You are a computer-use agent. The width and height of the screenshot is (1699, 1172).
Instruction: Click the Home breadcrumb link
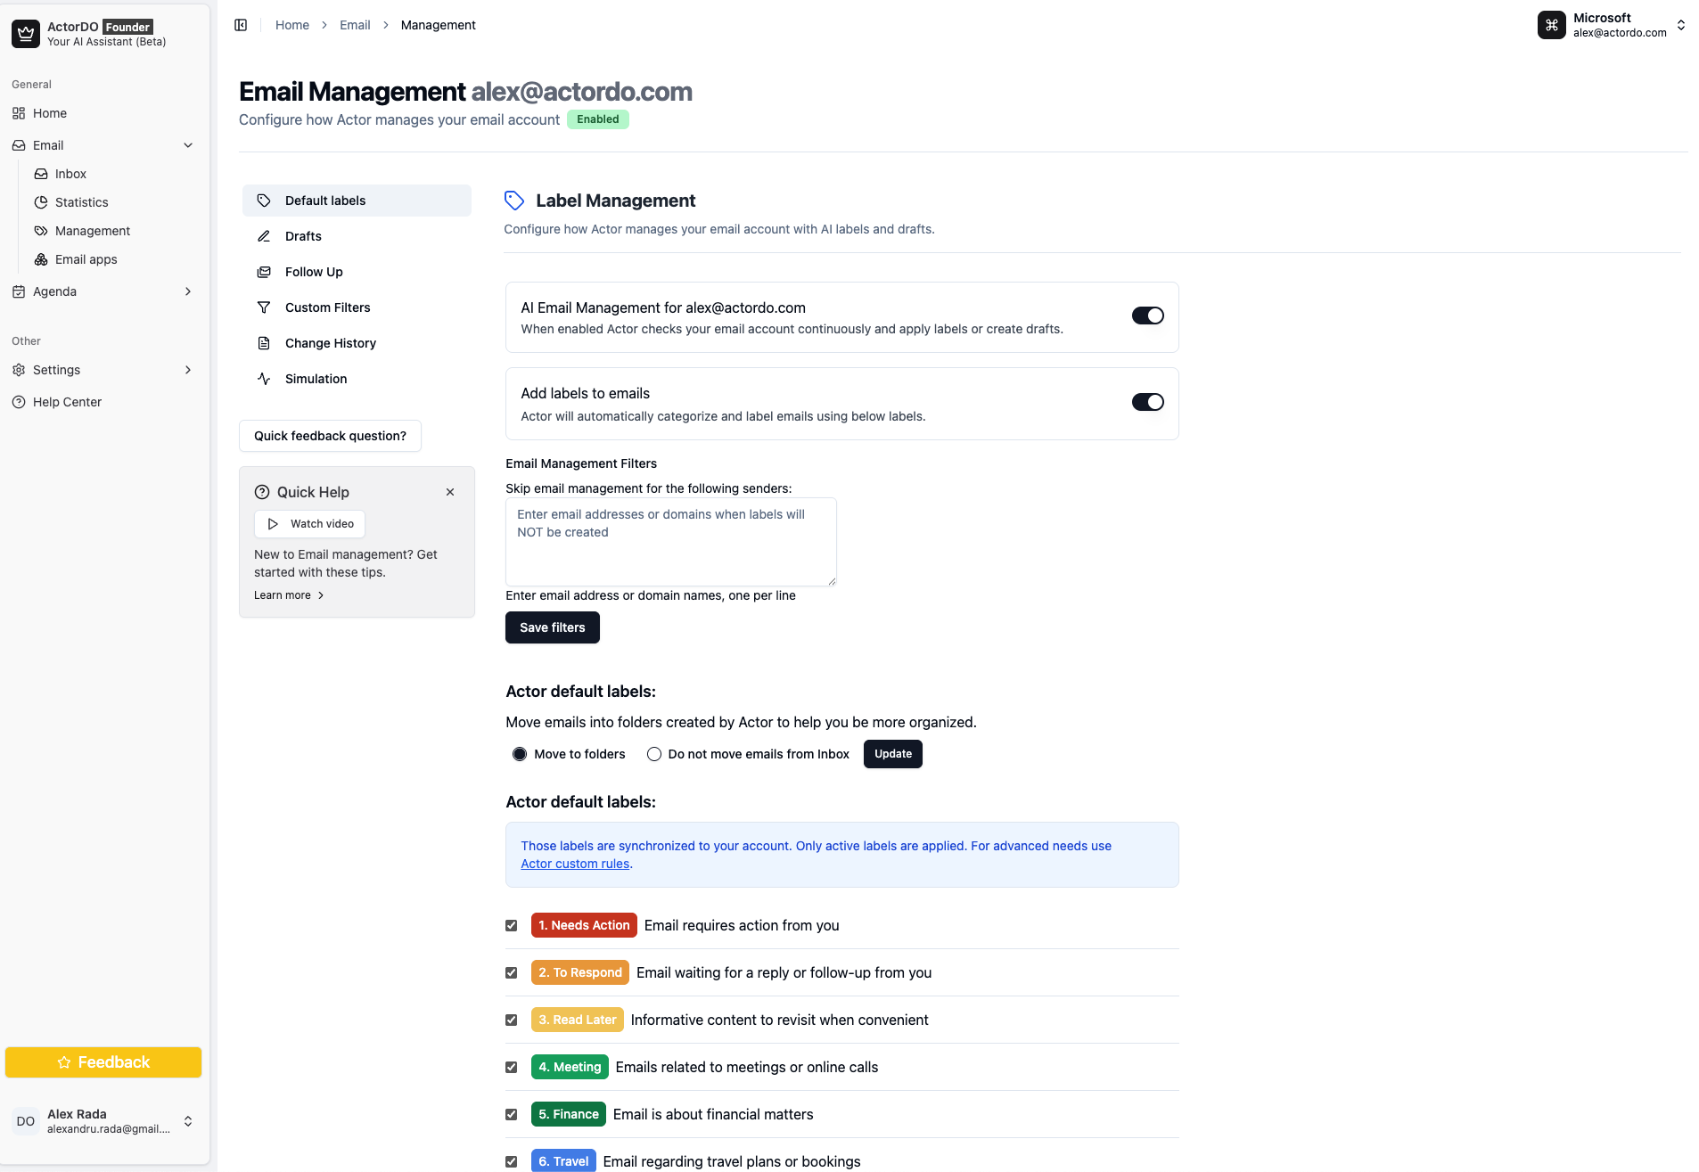pos(292,25)
